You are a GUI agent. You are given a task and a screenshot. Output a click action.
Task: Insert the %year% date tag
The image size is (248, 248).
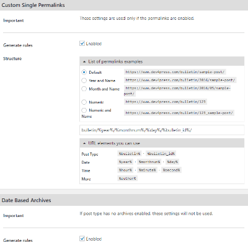tap(125, 162)
